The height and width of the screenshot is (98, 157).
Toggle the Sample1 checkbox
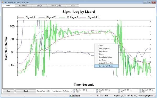tap(74, 90)
